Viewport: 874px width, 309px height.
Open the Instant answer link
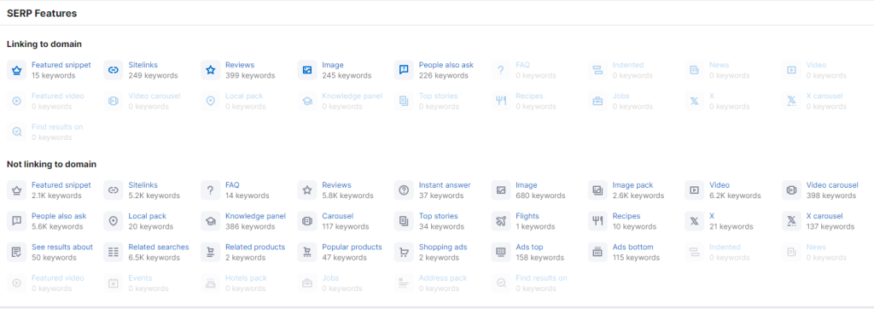444,184
